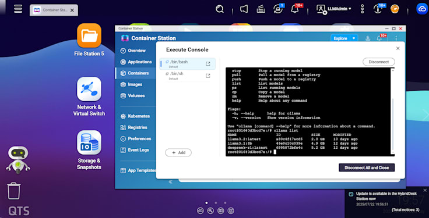429x218 pixels.
Task: Expand the LLMAdmin user menu
Action: 334,9
